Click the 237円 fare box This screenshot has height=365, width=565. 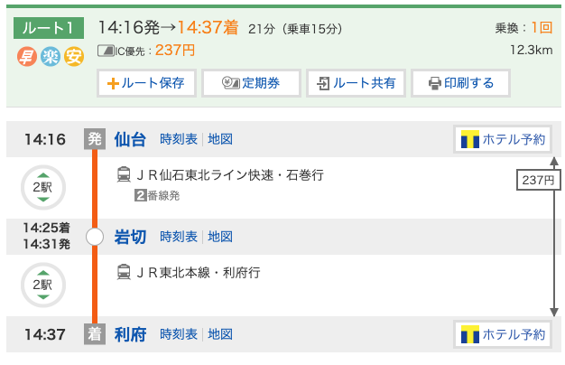539,180
